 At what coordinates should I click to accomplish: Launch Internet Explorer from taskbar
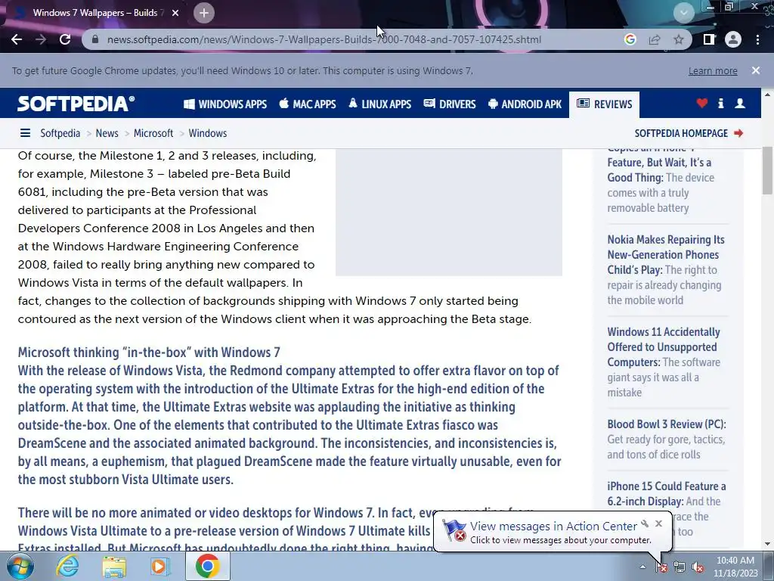(67, 566)
